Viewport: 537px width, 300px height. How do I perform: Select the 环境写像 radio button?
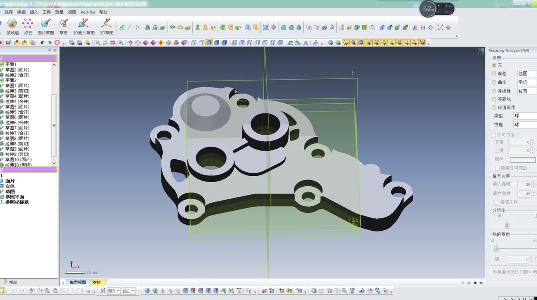pos(494,107)
